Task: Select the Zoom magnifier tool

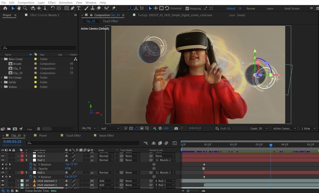Action: pyautogui.click(x=25, y=8)
